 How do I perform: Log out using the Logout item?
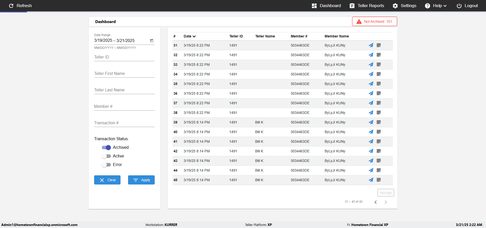pyautogui.click(x=467, y=6)
